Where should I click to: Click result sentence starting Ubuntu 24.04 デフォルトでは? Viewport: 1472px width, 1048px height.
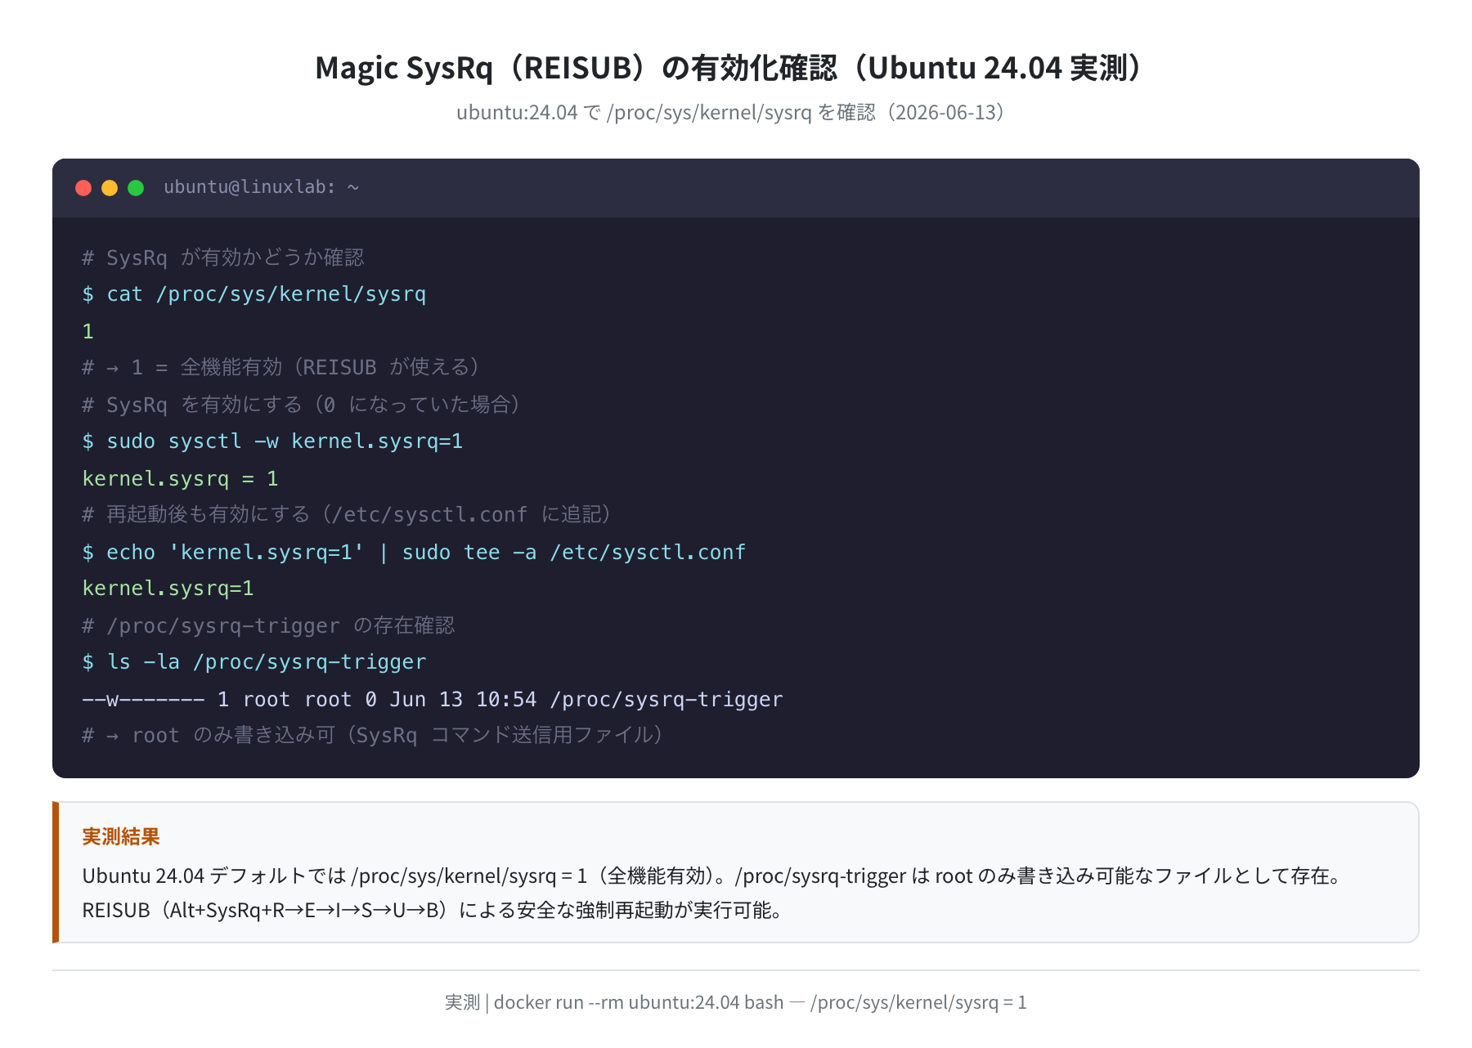tap(713, 876)
